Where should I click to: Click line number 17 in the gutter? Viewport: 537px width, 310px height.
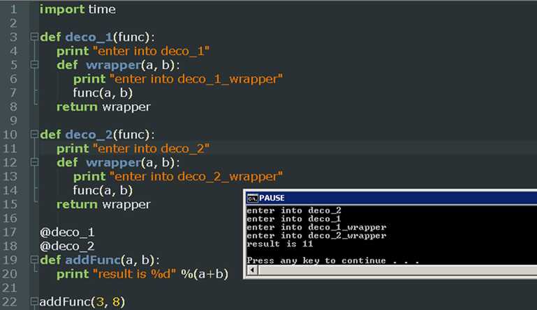14,231
